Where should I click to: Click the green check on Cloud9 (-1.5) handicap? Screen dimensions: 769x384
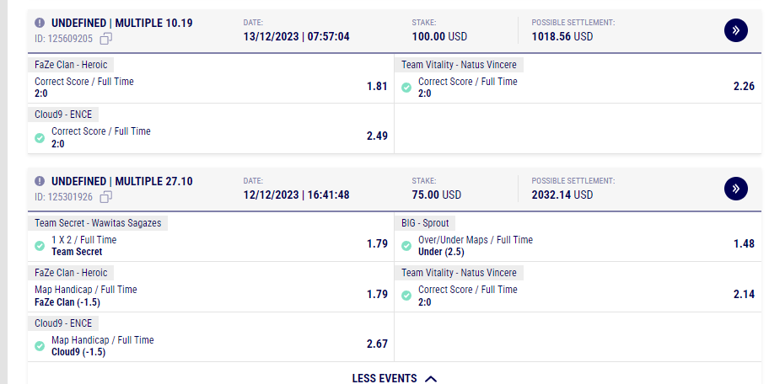coord(40,346)
